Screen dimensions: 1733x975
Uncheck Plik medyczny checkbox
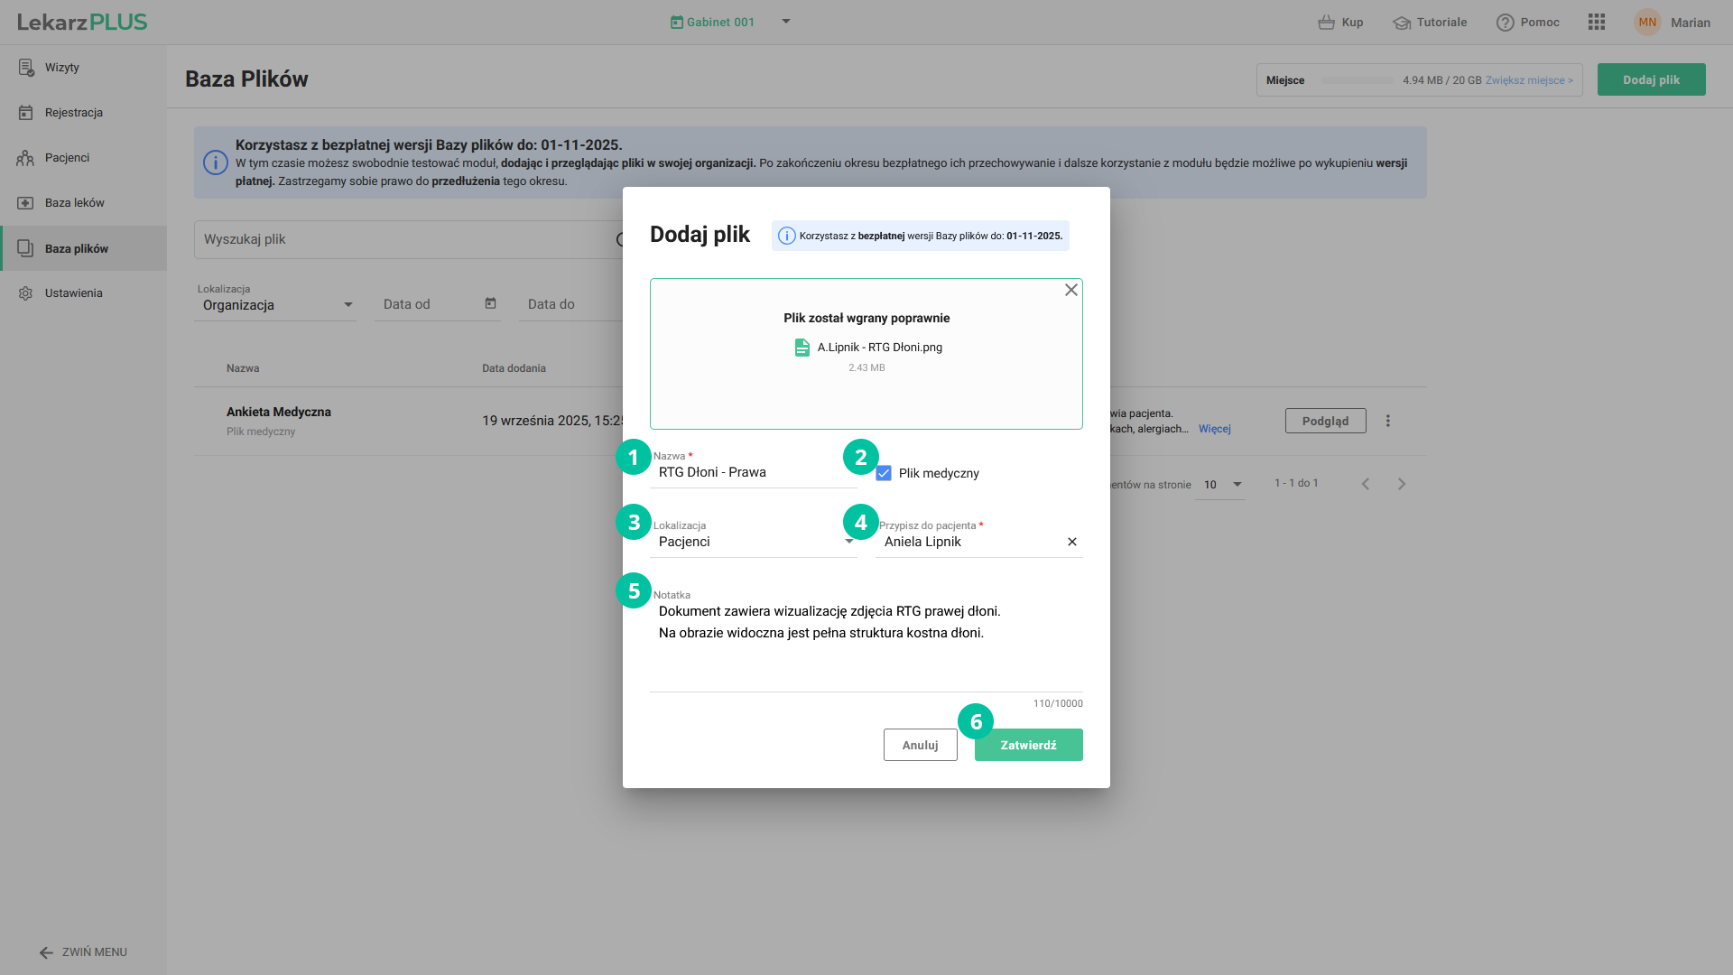click(884, 473)
